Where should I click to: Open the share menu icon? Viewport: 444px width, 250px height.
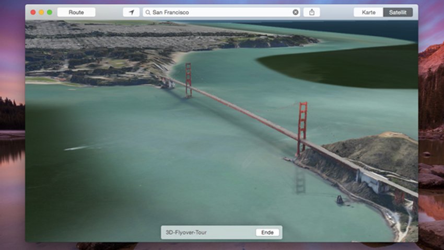[x=312, y=12]
